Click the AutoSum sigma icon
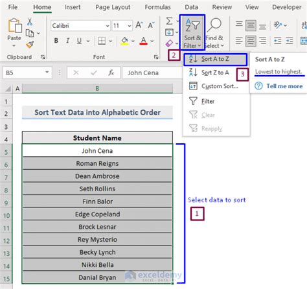This screenshot has width=307, height=289. (170, 21)
